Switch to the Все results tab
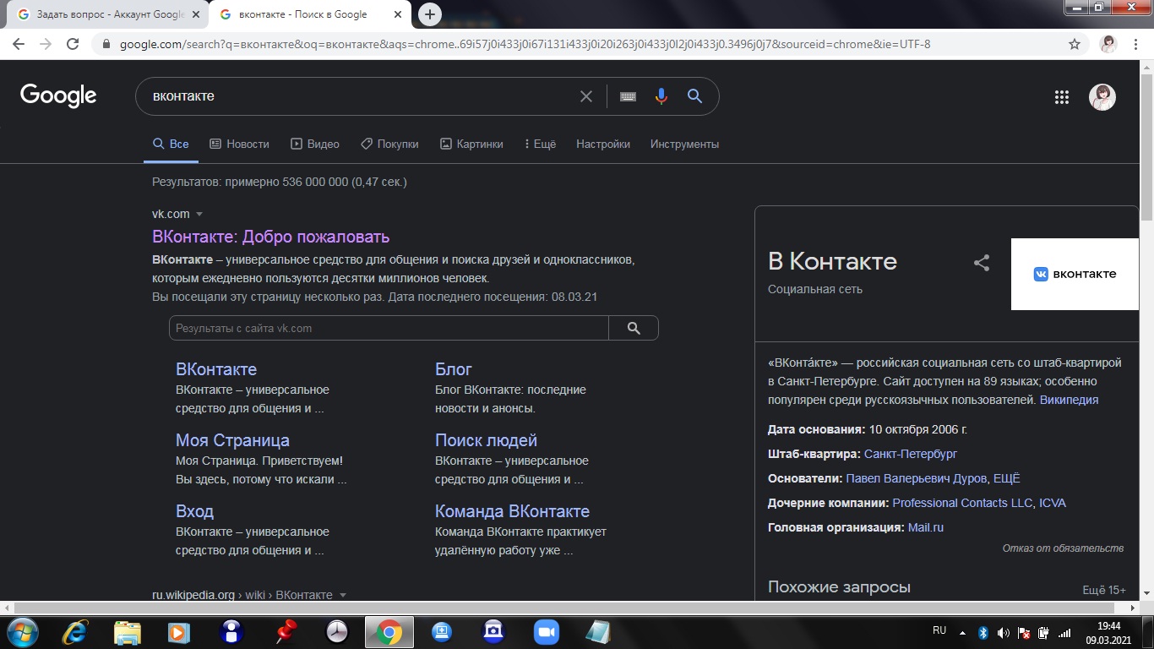 (x=171, y=144)
